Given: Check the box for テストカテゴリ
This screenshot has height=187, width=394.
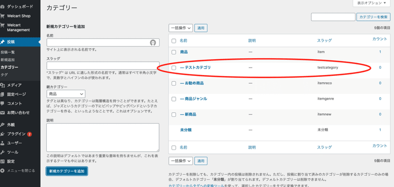Looking at the screenshot, I should [174, 68].
